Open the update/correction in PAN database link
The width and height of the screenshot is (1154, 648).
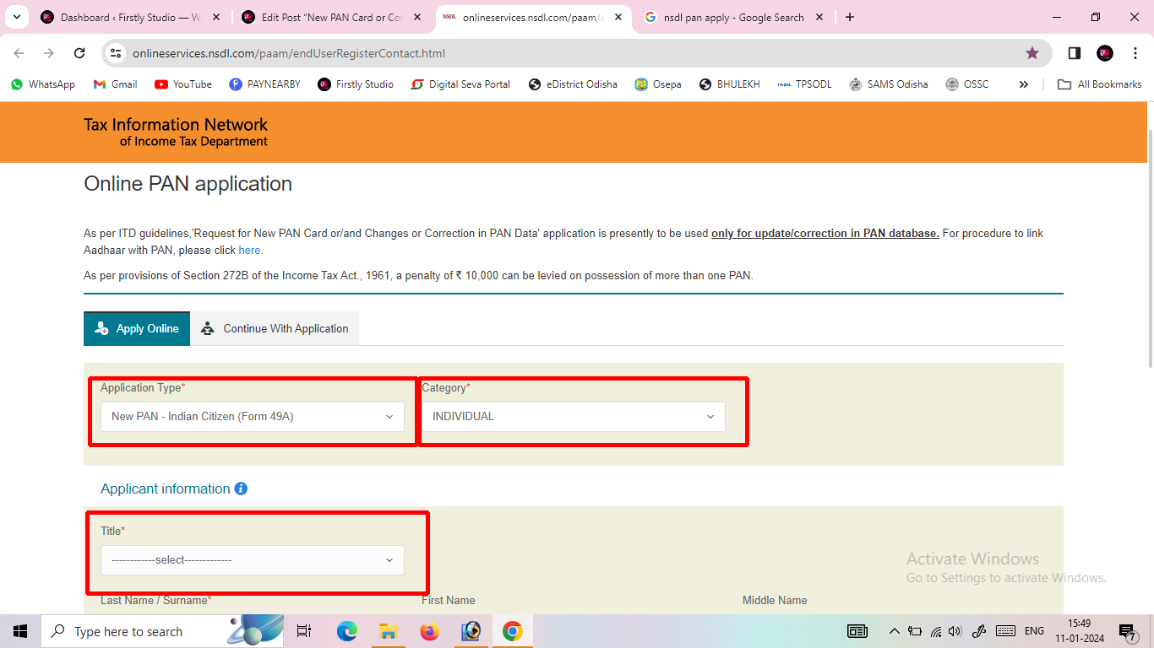[825, 233]
